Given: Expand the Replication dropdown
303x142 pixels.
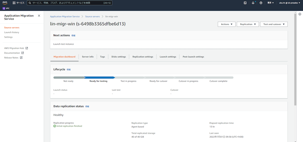Looking at the screenshot, I should pos(248,24).
